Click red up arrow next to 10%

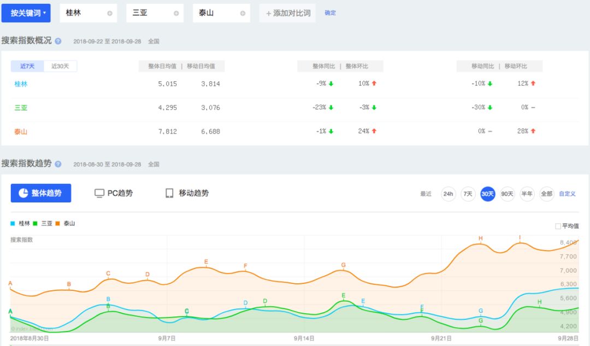point(374,83)
